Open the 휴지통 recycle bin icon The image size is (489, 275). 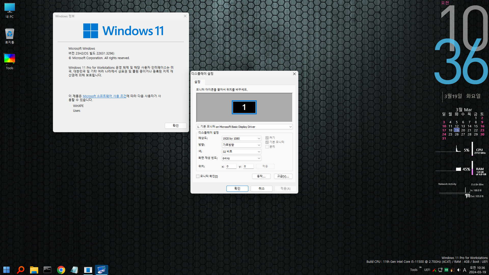point(10,36)
